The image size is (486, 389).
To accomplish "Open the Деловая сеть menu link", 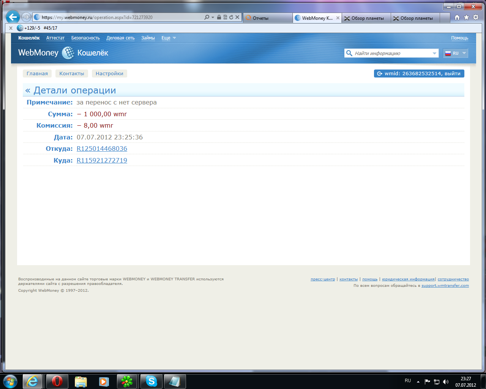I will pyautogui.click(x=120, y=38).
